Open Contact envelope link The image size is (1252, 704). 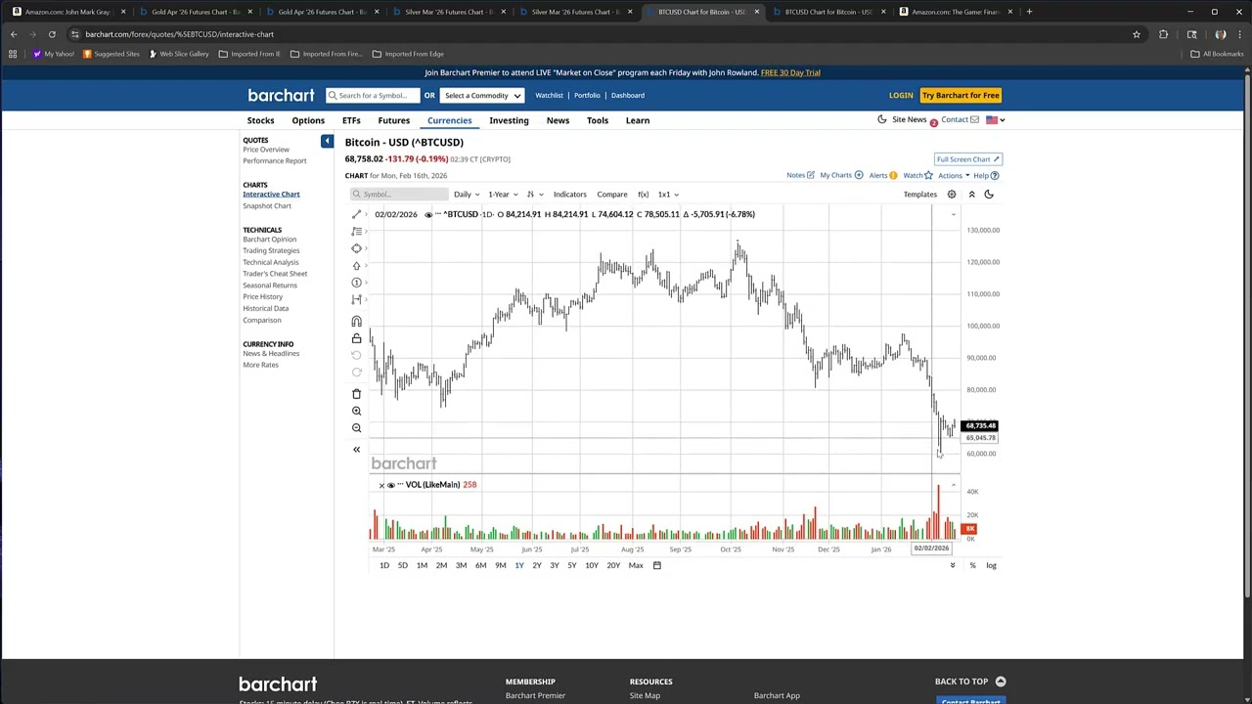pos(960,119)
